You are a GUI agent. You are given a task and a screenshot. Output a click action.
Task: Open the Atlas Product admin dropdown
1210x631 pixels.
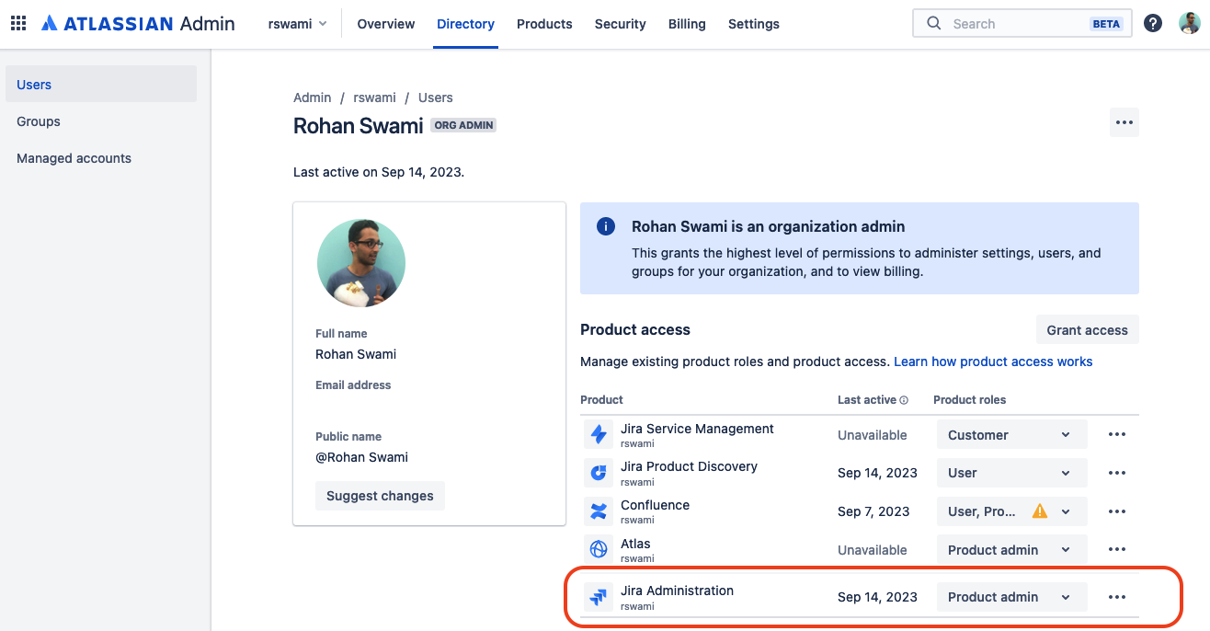click(1012, 550)
